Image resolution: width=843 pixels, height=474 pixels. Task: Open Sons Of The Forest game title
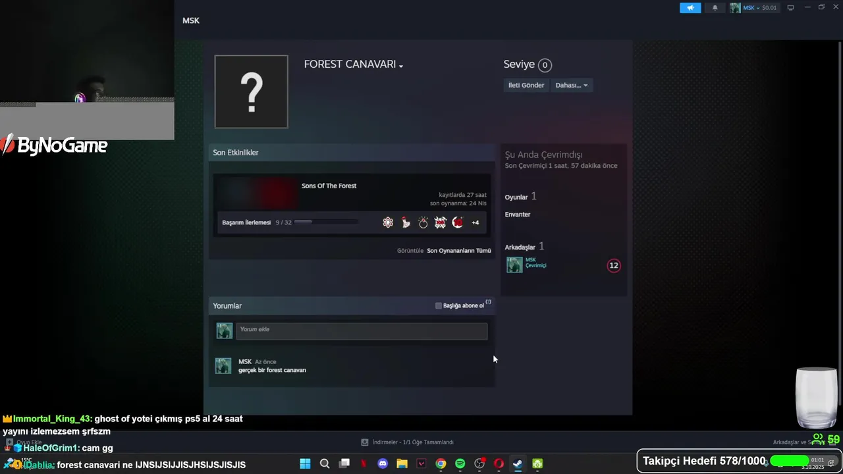tap(329, 186)
